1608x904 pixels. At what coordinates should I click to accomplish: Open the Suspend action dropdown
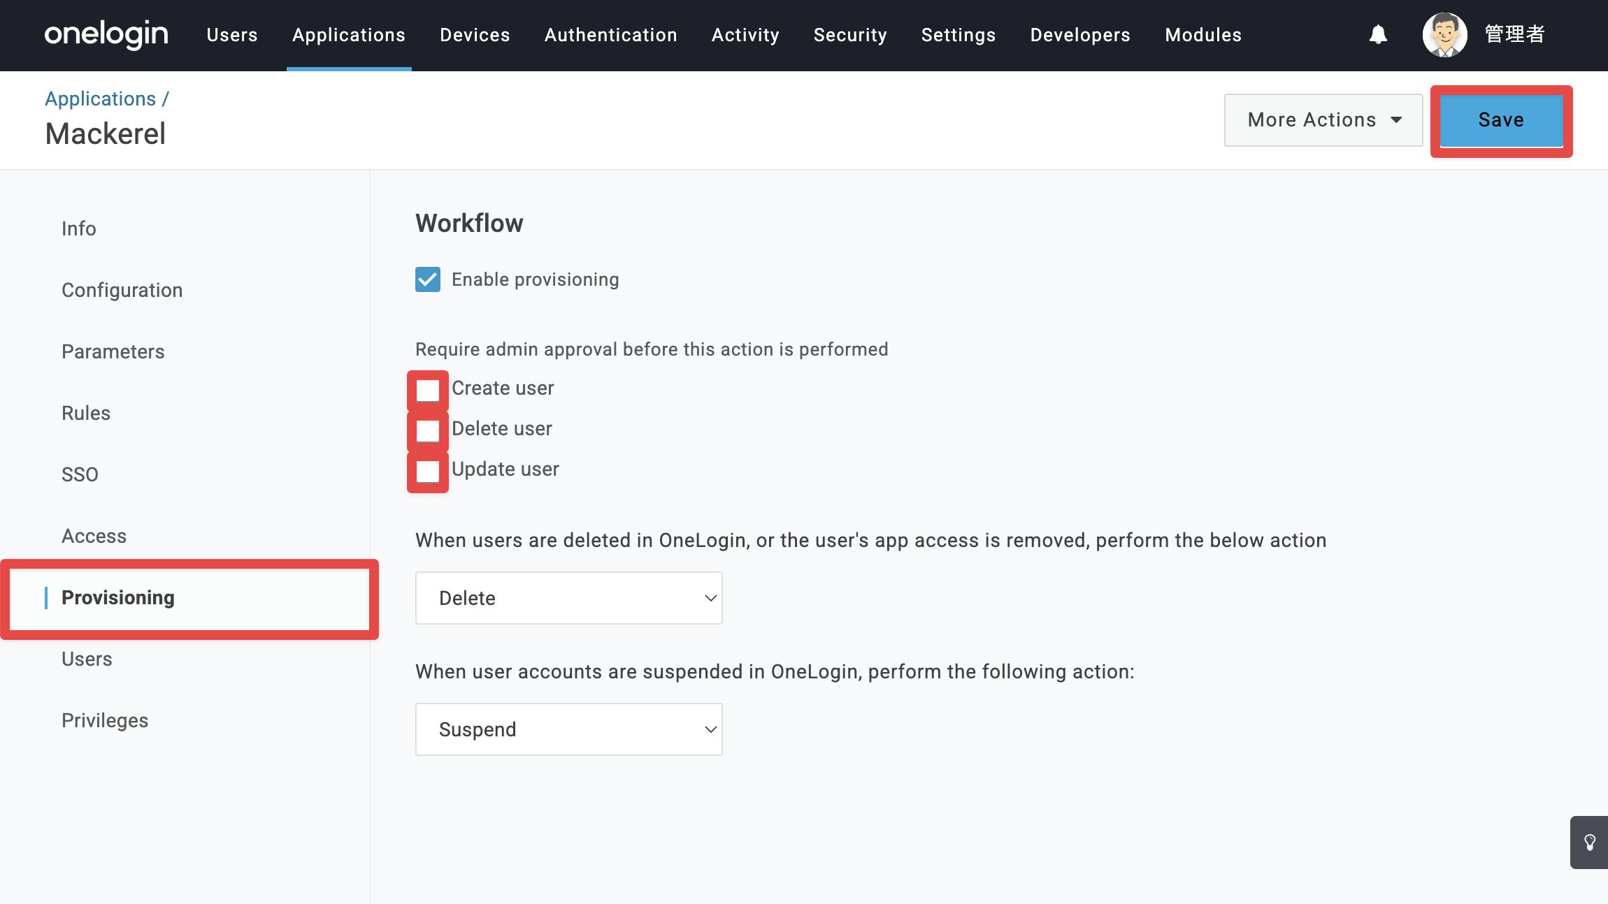569,729
